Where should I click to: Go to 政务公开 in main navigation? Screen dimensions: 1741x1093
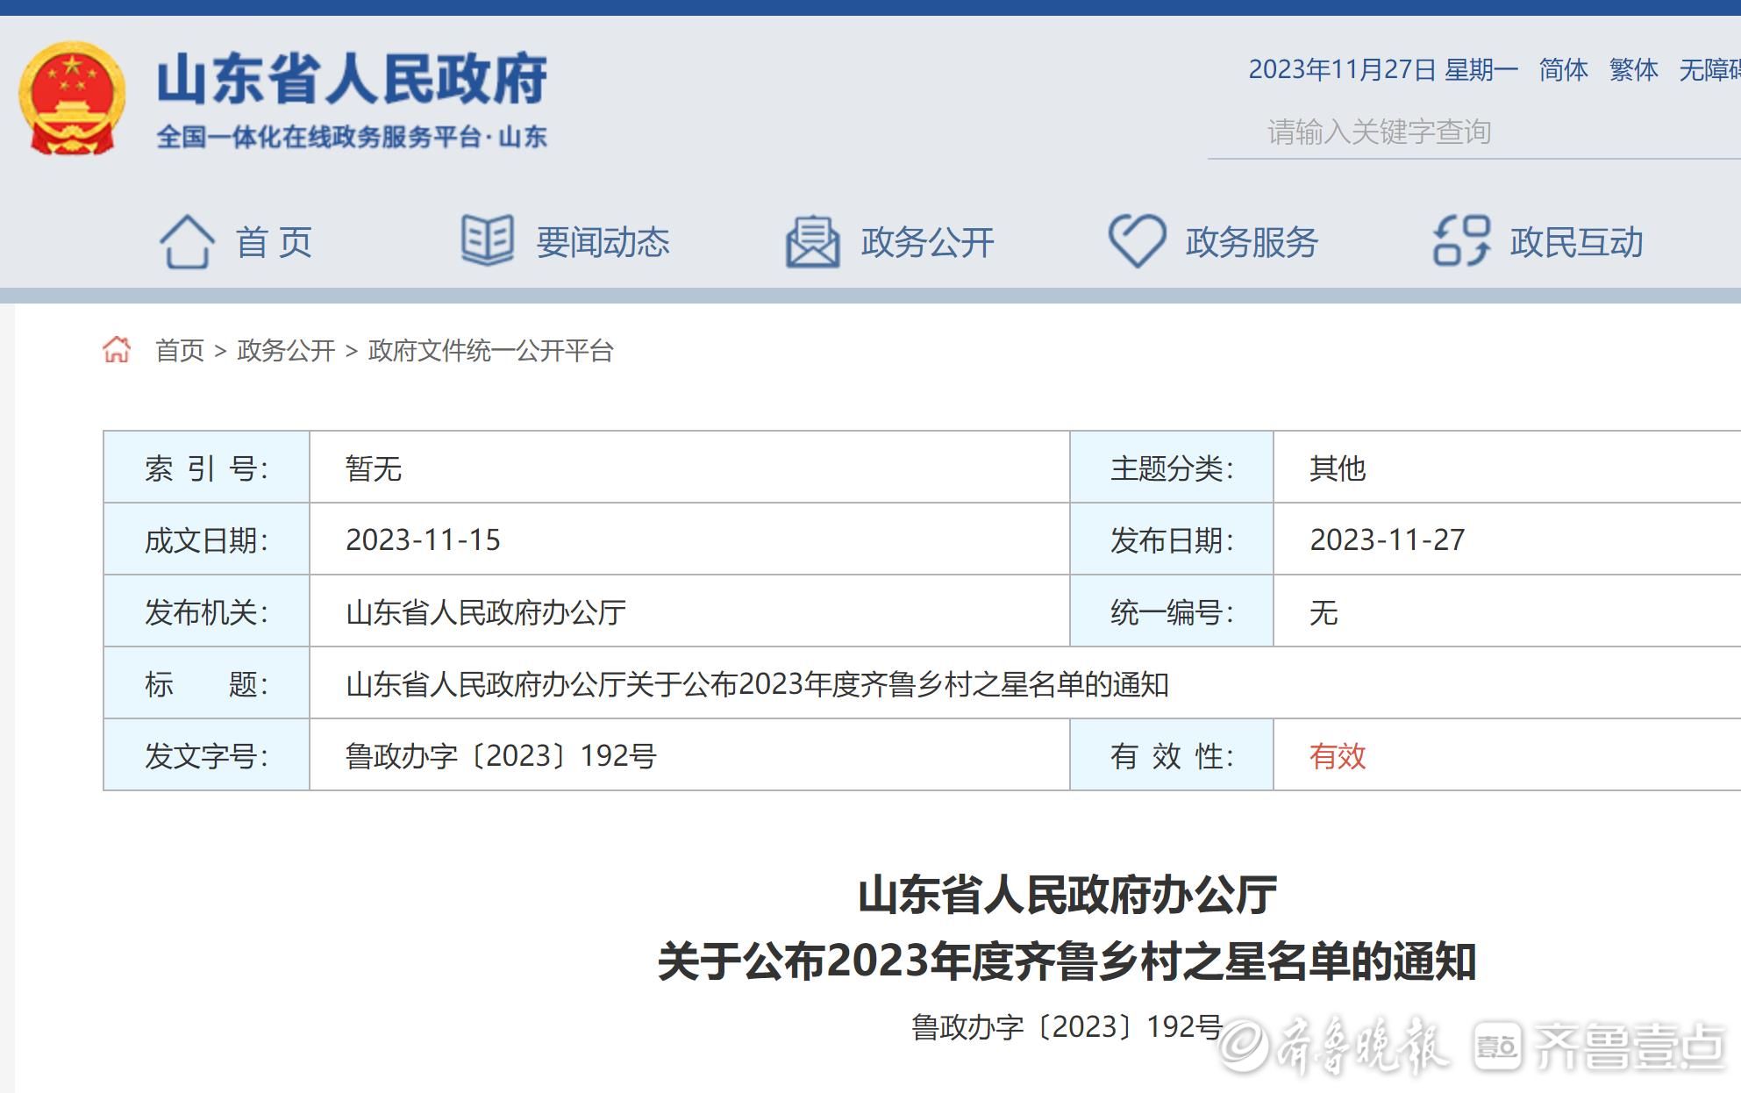pyautogui.click(x=927, y=242)
